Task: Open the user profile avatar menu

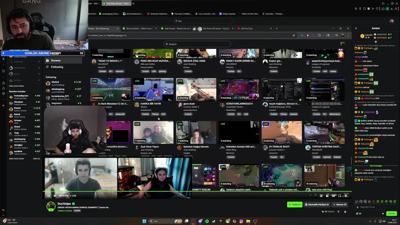Action: click(392, 21)
